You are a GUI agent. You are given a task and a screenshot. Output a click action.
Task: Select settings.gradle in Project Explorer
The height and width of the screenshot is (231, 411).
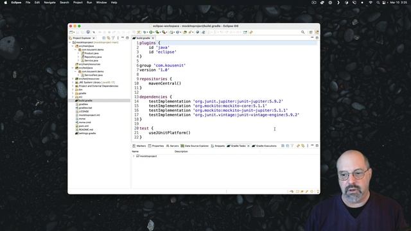[87, 133]
